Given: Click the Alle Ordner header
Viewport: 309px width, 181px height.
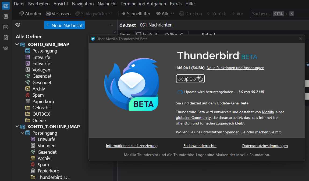Looking at the screenshot, I should (29, 37).
